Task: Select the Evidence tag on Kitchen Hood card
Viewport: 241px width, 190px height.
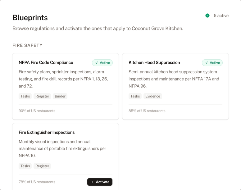Action: pyautogui.click(x=153, y=96)
